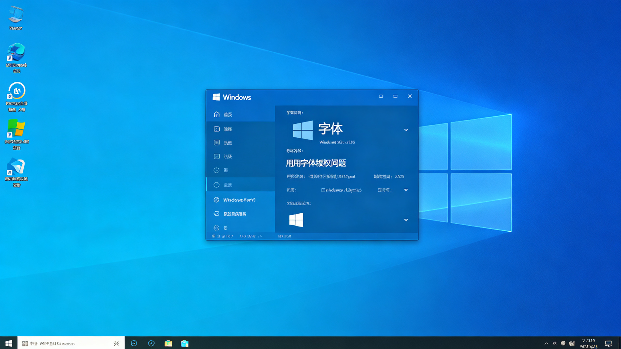The image size is (621, 349).
Task: Launch Microsoft Store from taskbar
Action: coord(185,343)
